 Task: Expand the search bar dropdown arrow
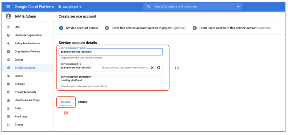click(238, 7)
